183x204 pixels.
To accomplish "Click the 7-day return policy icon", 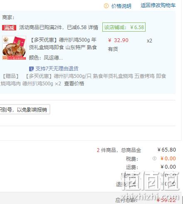I will (x=31, y=69).
